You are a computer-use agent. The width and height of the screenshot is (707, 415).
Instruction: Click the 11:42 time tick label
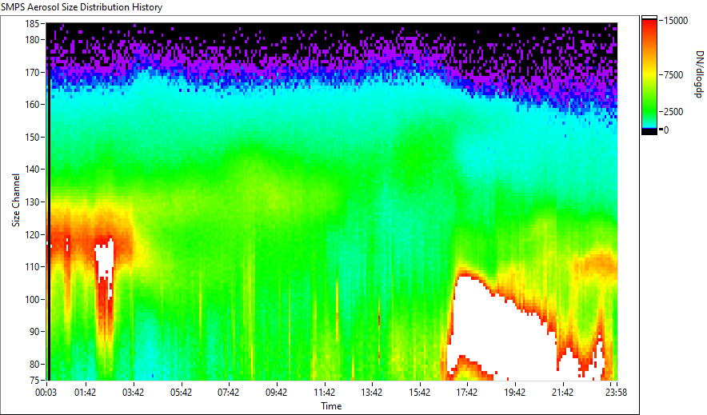pyautogui.click(x=324, y=393)
